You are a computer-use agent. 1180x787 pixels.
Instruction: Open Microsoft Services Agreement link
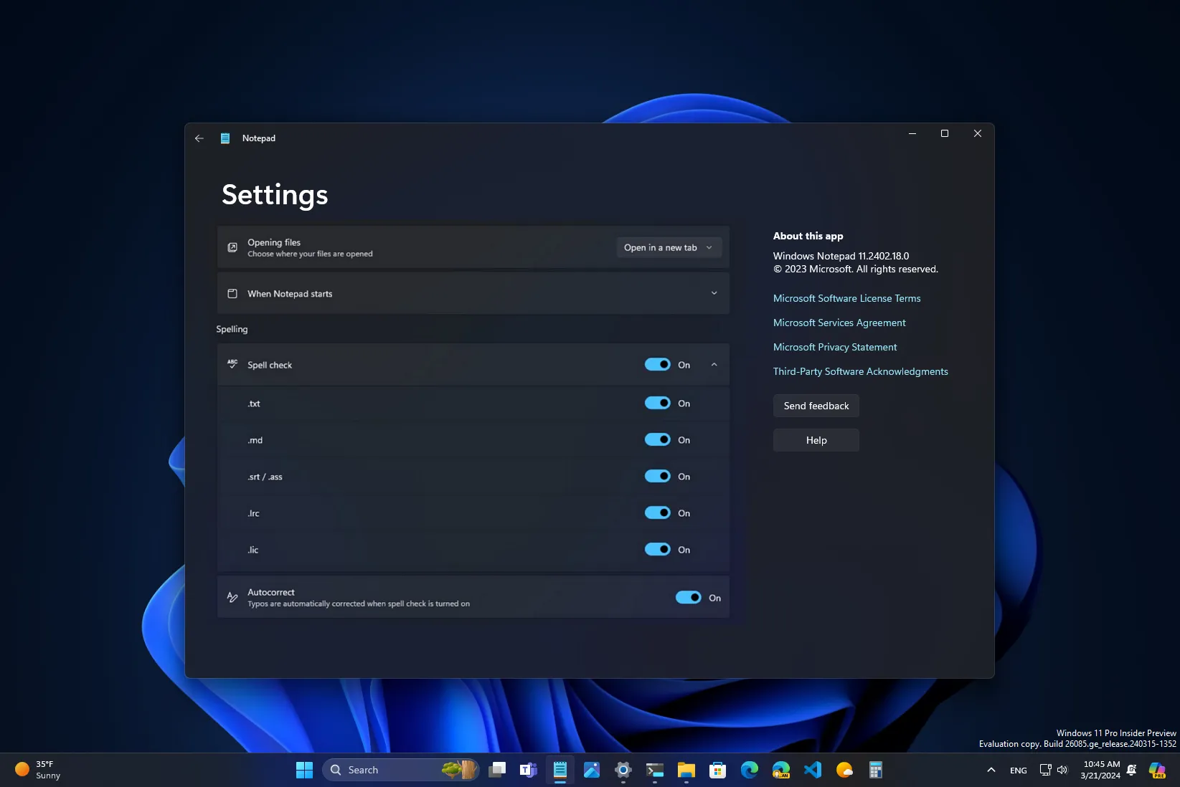839,323
